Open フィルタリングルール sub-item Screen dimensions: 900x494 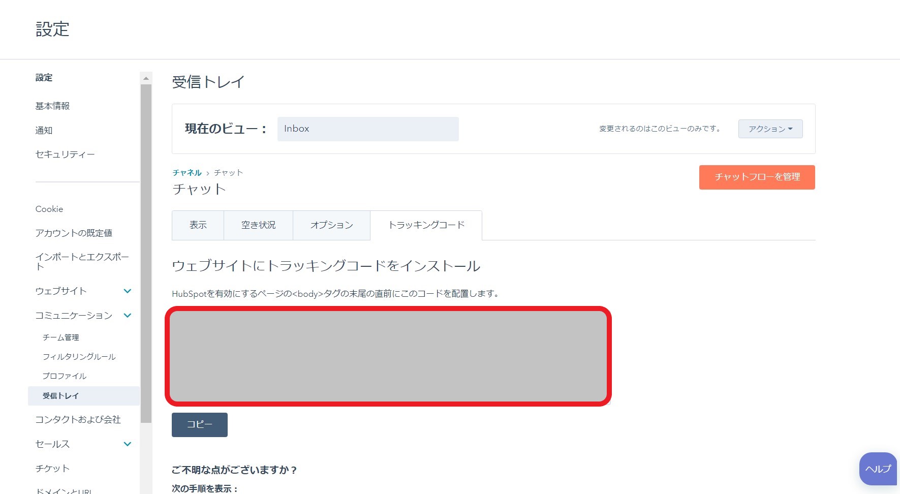(79, 357)
